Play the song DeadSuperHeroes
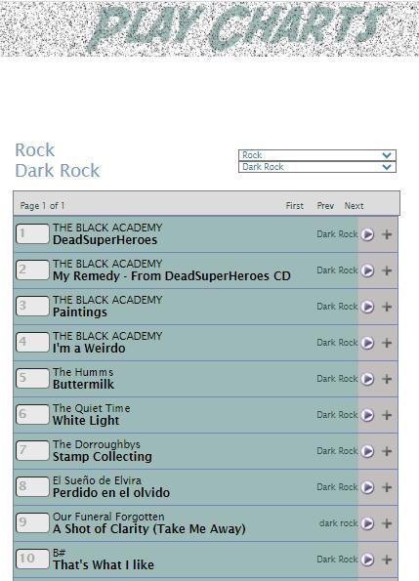Viewport: 419px width, 581px height. coord(367,234)
